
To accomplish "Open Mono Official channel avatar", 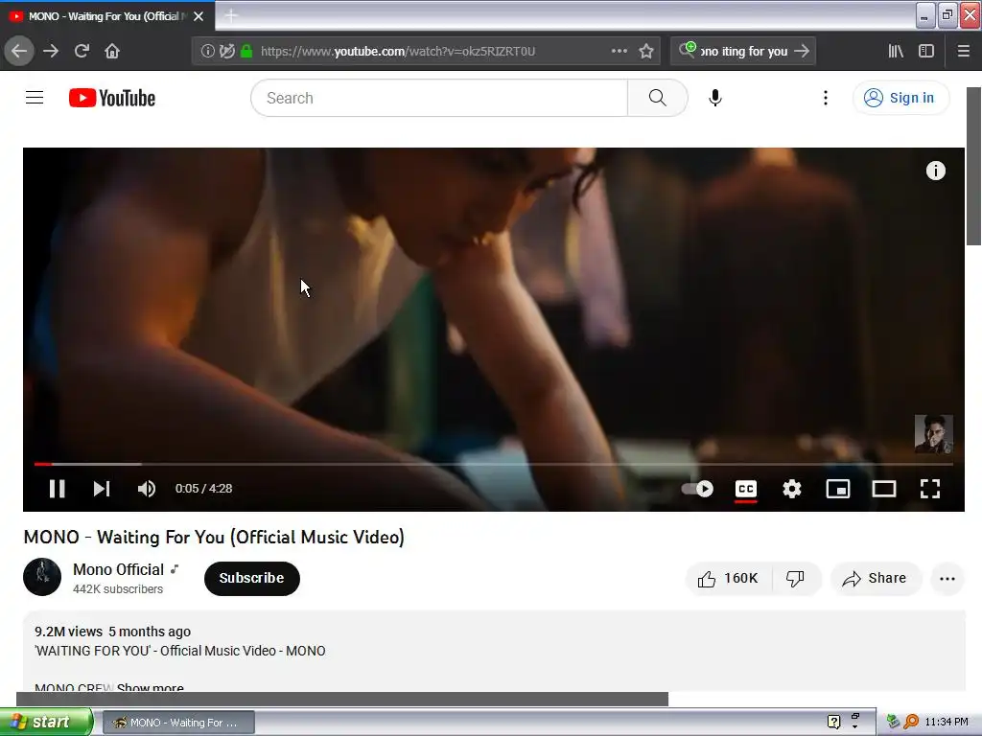I will click(x=42, y=577).
